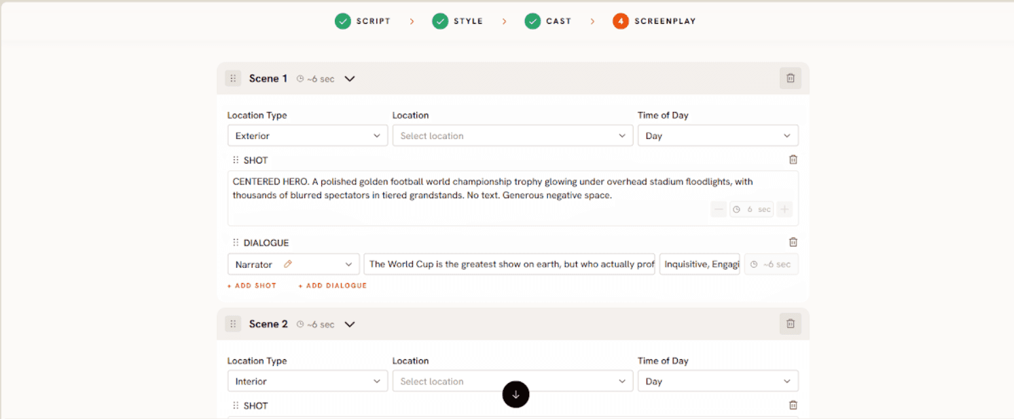The image size is (1014, 419).
Task: Edit the Narrator character with pencil icon
Action: (x=288, y=264)
